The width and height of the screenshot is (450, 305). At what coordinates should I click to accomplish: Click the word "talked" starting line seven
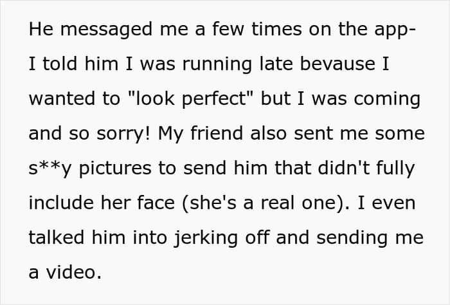57,237
